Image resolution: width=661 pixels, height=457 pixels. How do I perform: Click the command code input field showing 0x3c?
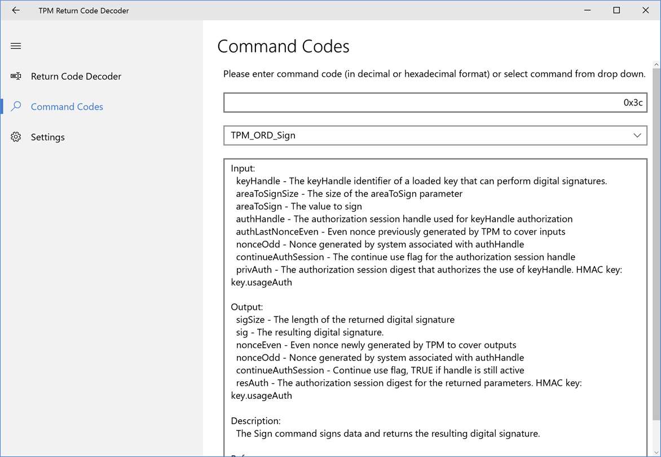(434, 103)
